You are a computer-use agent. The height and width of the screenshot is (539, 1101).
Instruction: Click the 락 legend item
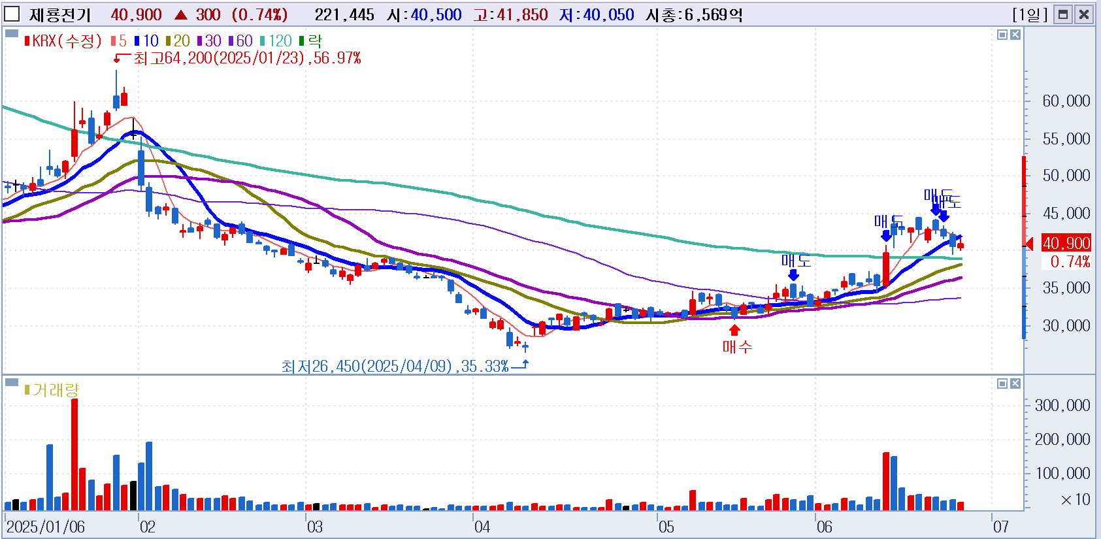click(x=314, y=41)
